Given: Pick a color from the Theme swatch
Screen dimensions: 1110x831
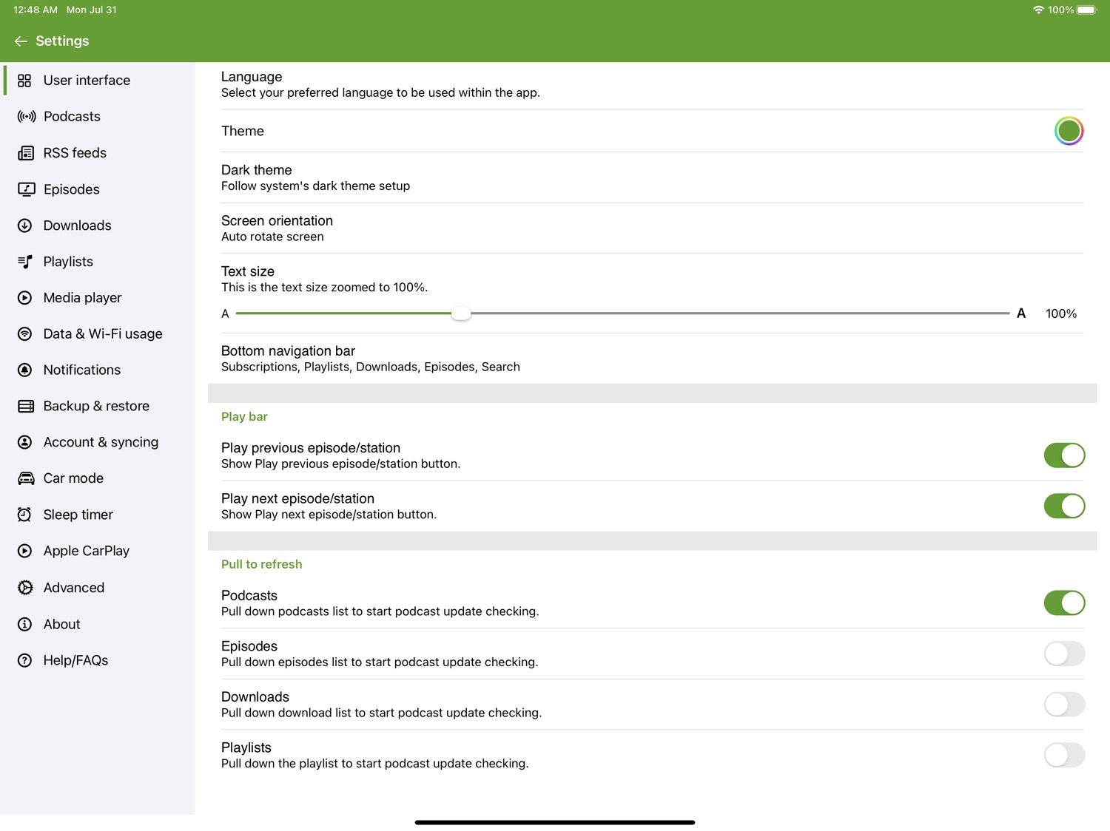Looking at the screenshot, I should coord(1069,131).
